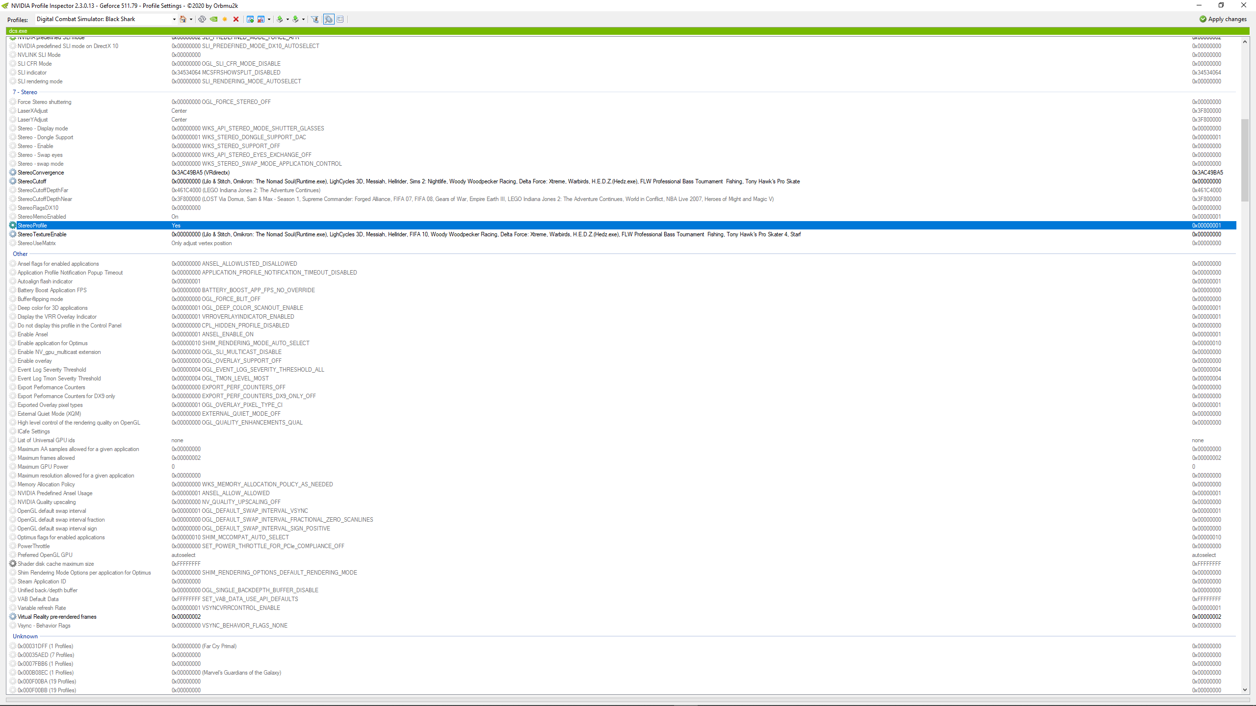Open the export profiles dropdown arrow
The width and height of the screenshot is (1256, 706).
pyautogui.click(x=288, y=20)
